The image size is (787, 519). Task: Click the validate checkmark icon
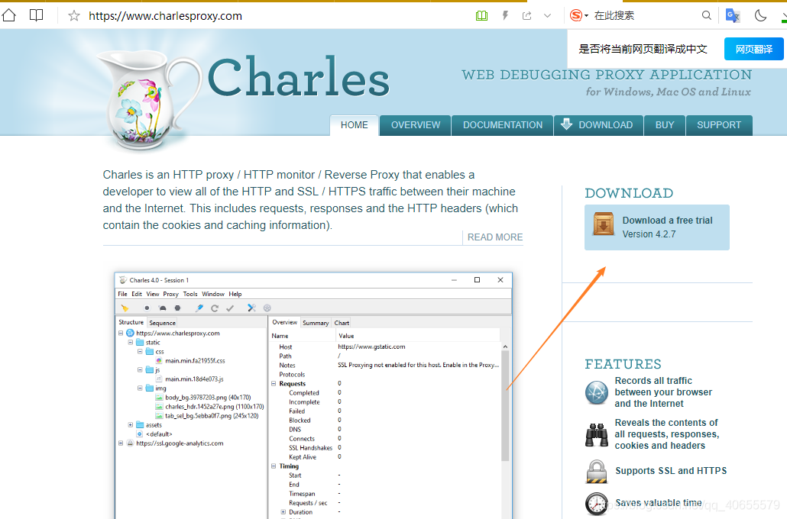click(x=230, y=308)
